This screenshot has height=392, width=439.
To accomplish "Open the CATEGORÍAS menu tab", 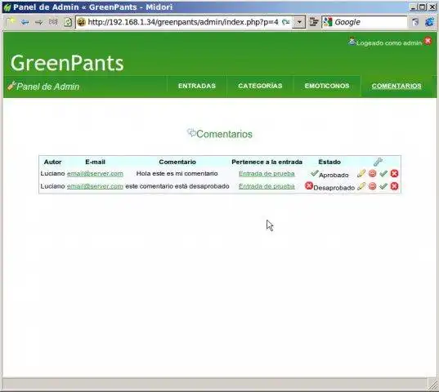I will click(260, 86).
